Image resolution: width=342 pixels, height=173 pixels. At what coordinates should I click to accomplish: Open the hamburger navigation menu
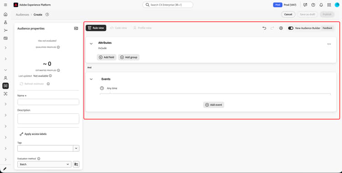(x=5, y=5)
